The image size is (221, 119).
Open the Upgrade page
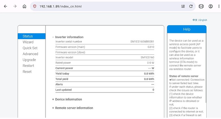(x=29, y=60)
